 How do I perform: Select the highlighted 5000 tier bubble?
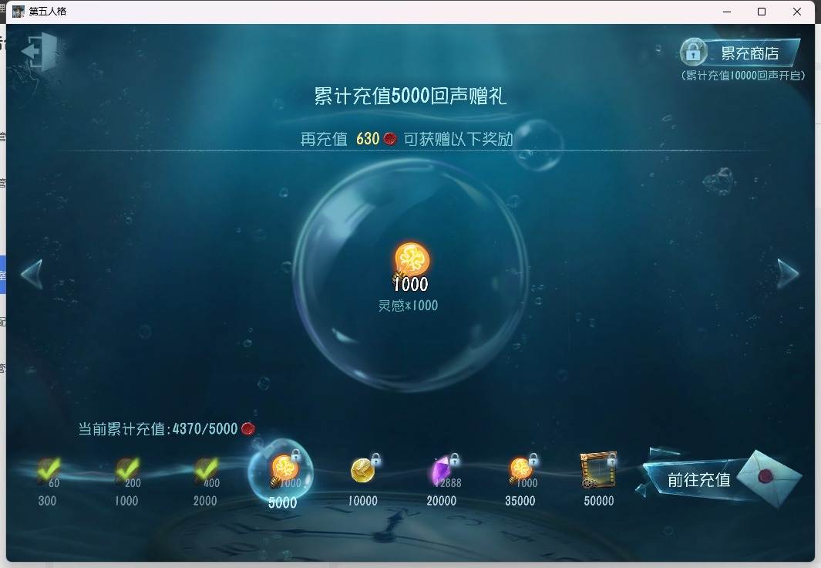[x=281, y=471]
